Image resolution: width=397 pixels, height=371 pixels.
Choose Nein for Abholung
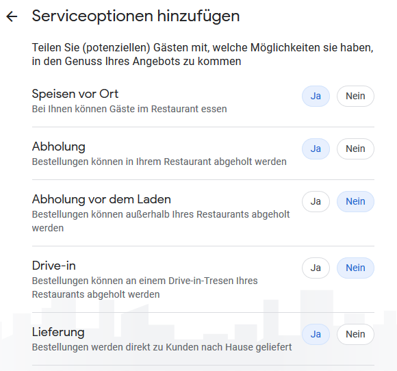click(x=355, y=149)
